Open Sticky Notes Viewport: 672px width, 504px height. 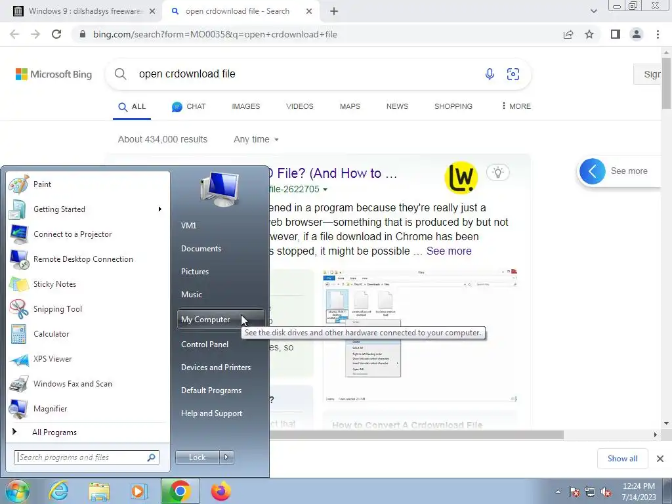click(88, 283)
